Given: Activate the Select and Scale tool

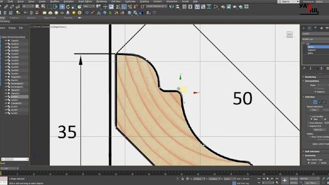Looking at the screenshot, I should tap(74, 7).
